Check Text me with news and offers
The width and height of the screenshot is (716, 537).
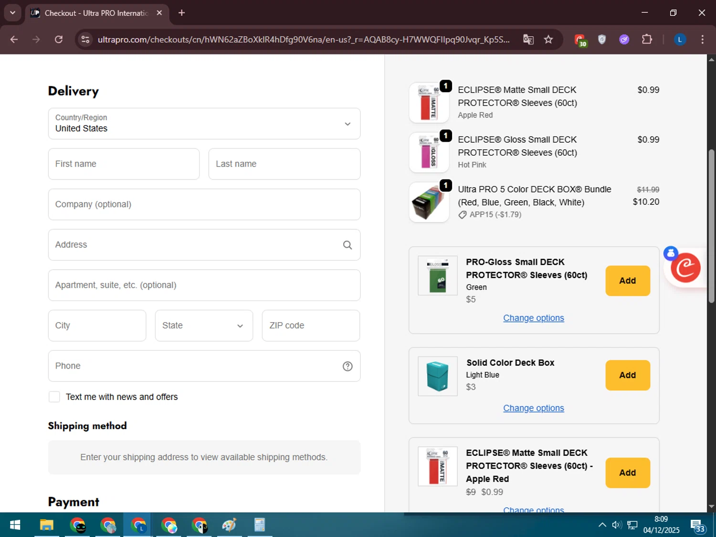(54, 397)
